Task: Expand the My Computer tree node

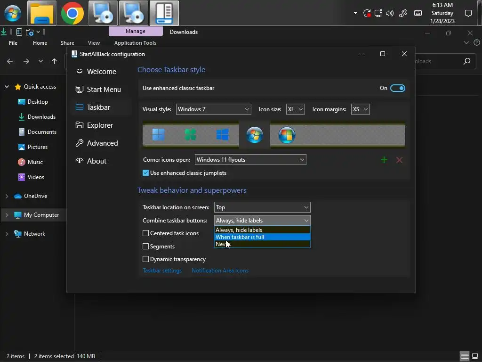Action: pyautogui.click(x=7, y=215)
